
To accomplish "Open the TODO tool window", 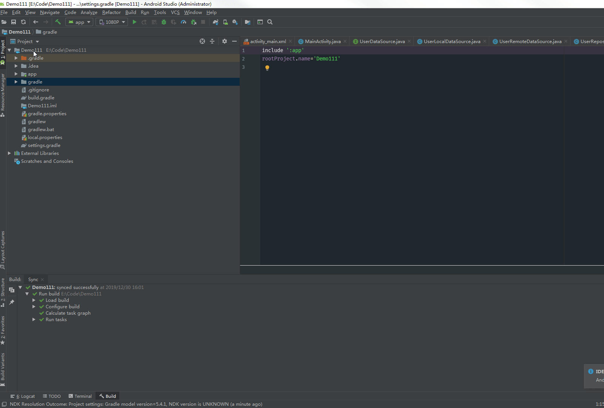I will pos(52,396).
